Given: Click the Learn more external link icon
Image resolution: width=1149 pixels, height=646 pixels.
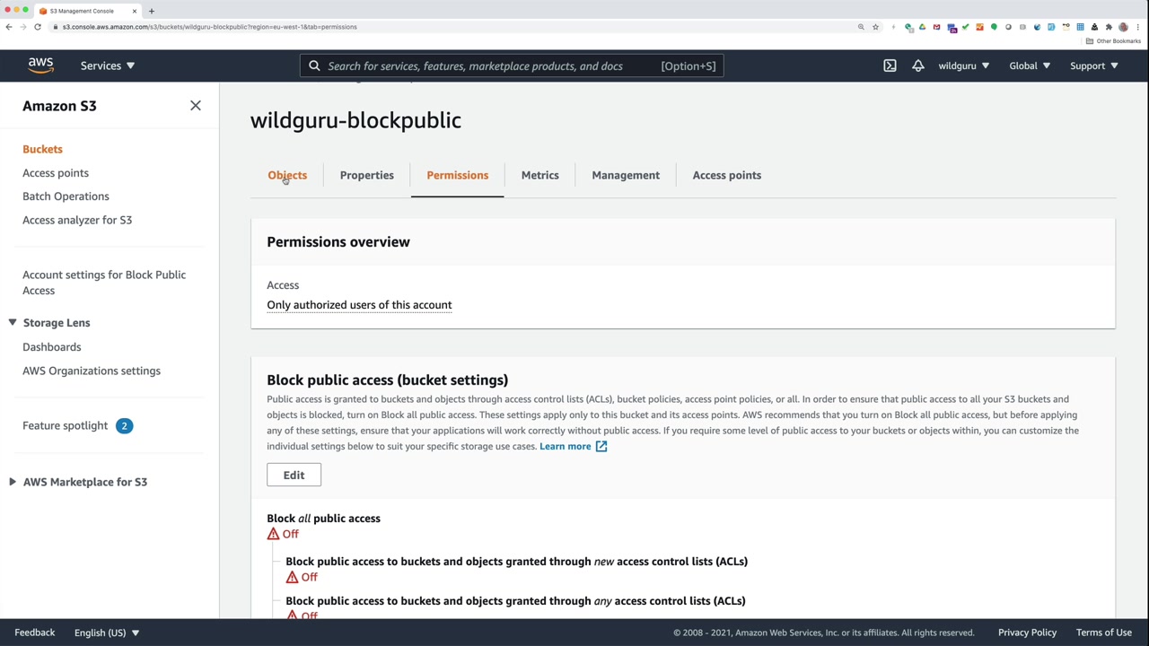Looking at the screenshot, I should (x=601, y=446).
